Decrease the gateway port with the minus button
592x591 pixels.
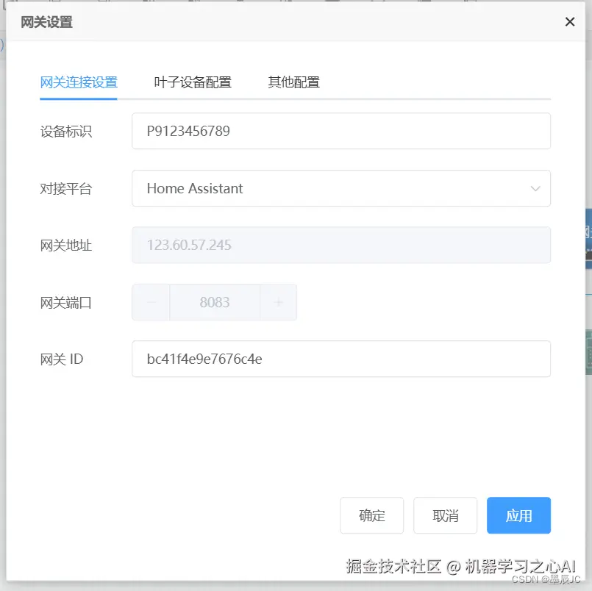point(150,302)
